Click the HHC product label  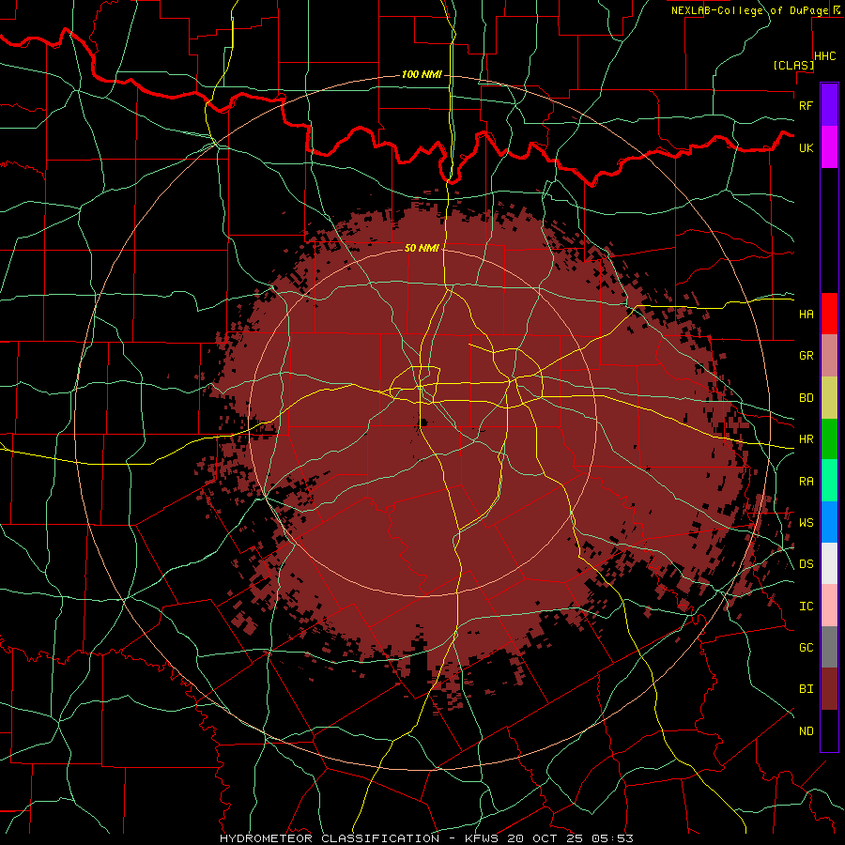pos(825,56)
